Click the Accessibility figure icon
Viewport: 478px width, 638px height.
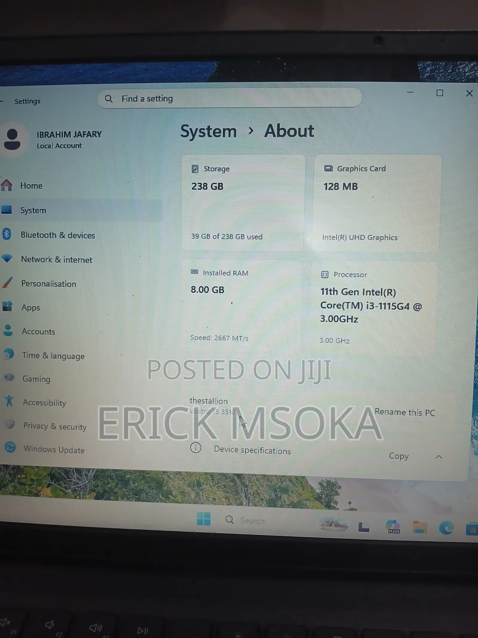pos(9,401)
